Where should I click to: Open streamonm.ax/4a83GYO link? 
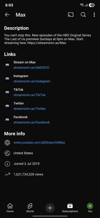tap(31, 68)
